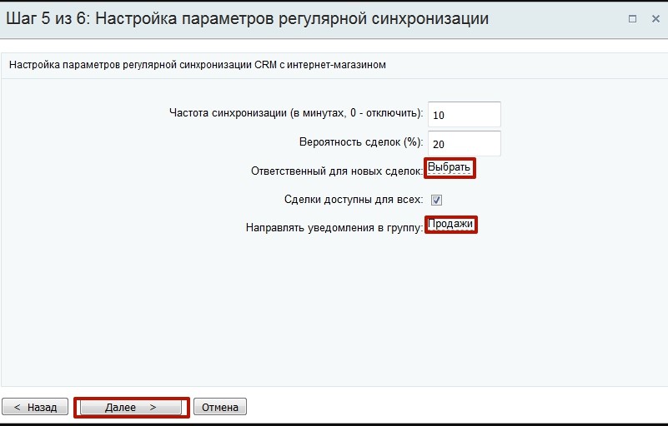
Task: Go back with the "< Назад" button
Action: click(x=35, y=408)
